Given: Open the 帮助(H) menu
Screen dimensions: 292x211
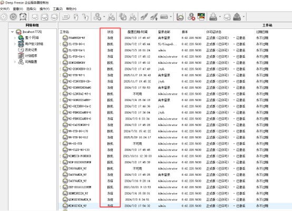Looking at the screenshot, I should pos(71,9).
